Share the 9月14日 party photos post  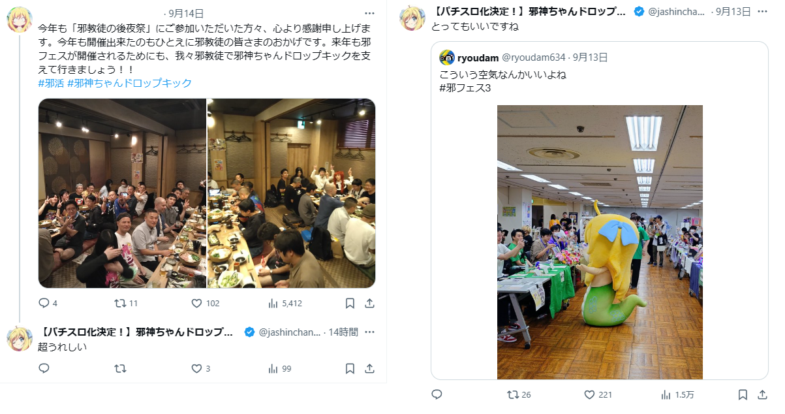click(x=369, y=303)
